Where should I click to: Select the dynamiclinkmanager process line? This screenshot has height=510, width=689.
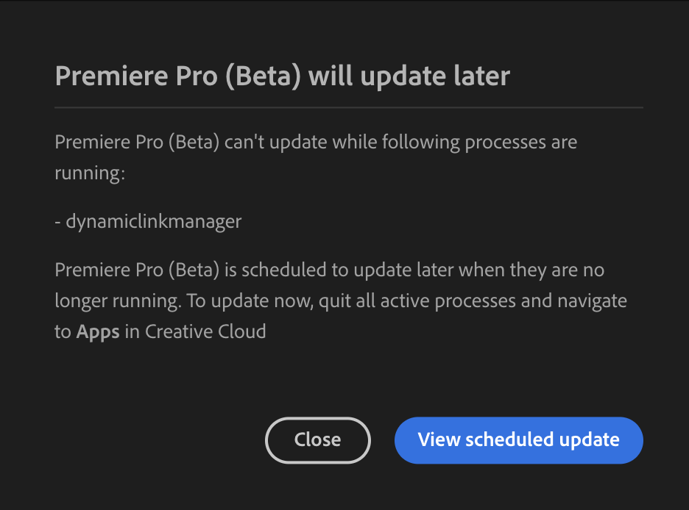[148, 220]
